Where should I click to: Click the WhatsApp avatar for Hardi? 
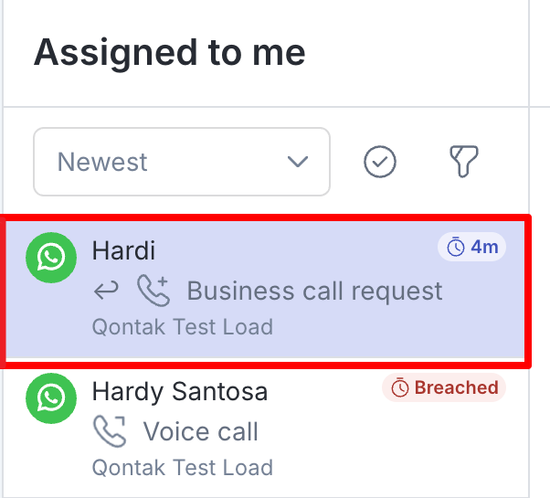(50, 257)
